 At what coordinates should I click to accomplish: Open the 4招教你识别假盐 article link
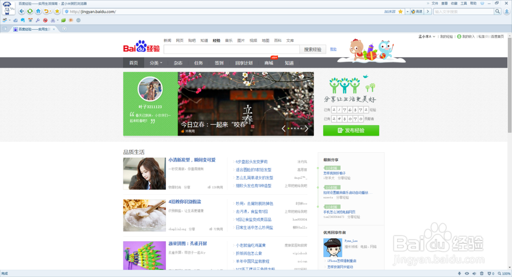185,202
